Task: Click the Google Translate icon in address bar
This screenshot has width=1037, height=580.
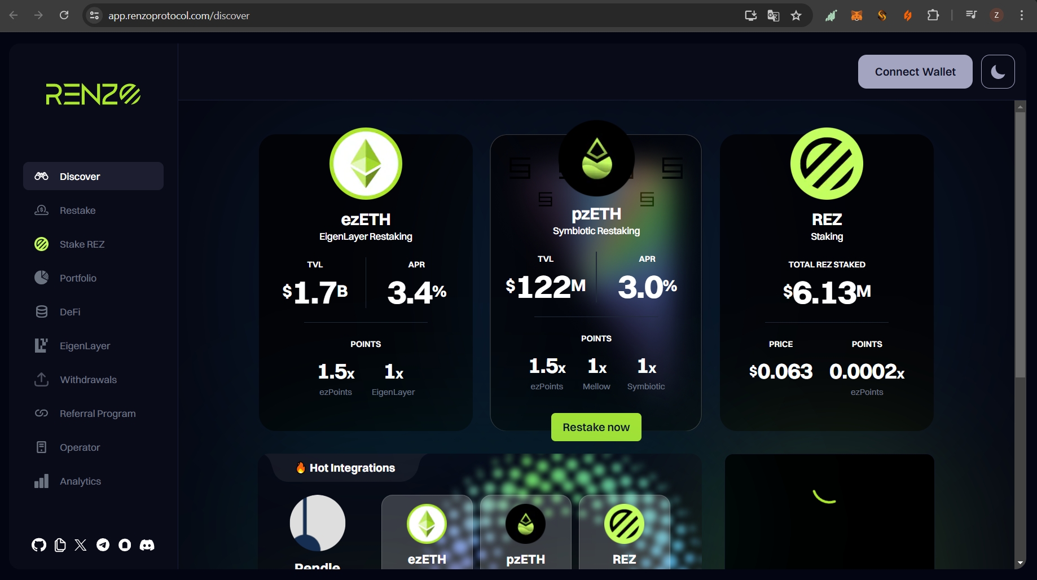Action: [774, 16]
